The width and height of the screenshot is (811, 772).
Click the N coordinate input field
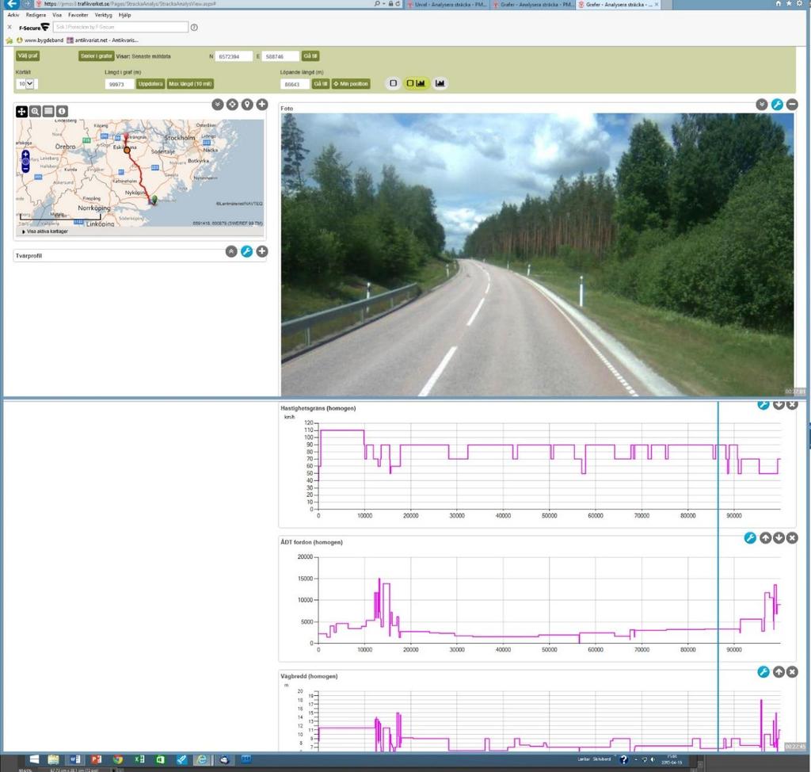(x=234, y=56)
